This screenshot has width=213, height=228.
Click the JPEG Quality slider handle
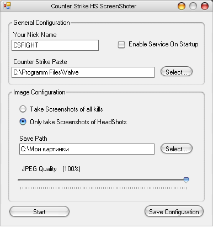(187, 180)
